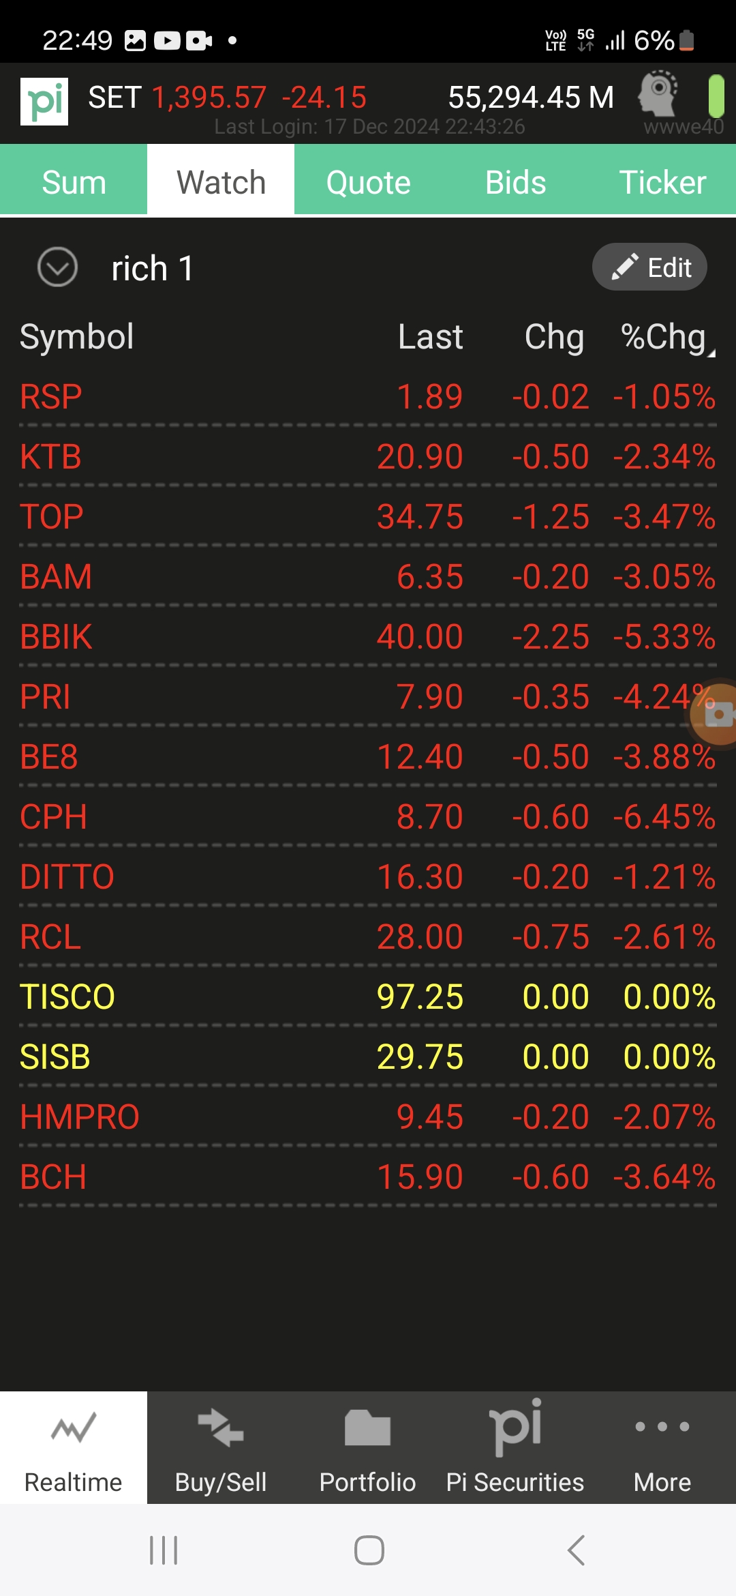
Task: Tap the Pi logo icon in header
Action: tap(44, 101)
